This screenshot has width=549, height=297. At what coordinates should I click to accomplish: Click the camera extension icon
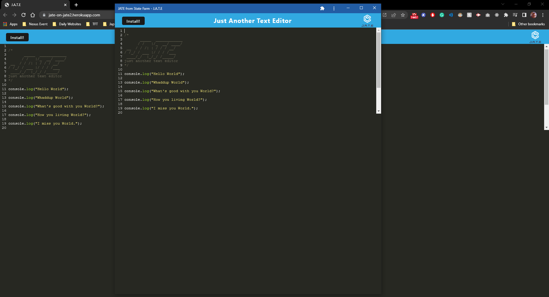[487, 15]
